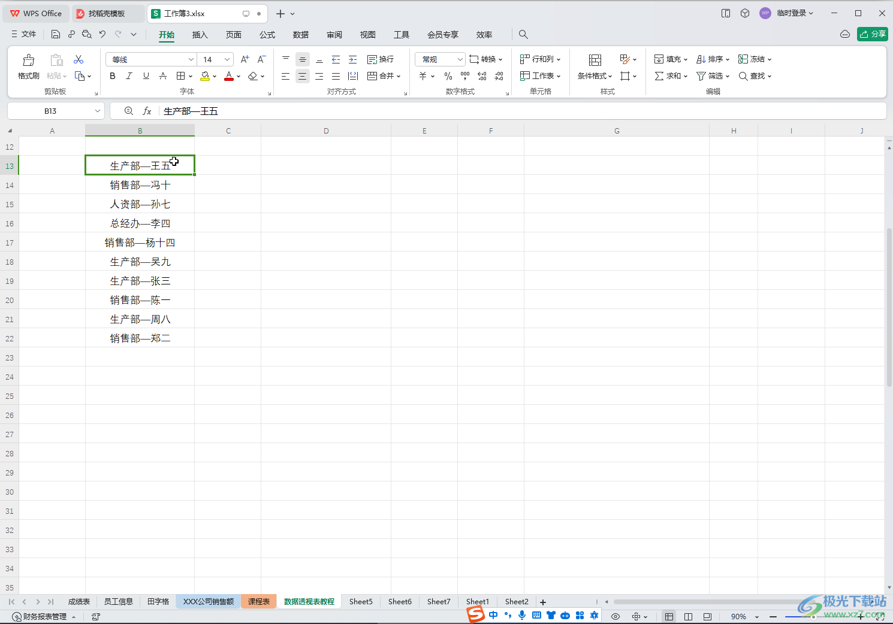Switch to the Formulas (公式) tab

pos(267,35)
